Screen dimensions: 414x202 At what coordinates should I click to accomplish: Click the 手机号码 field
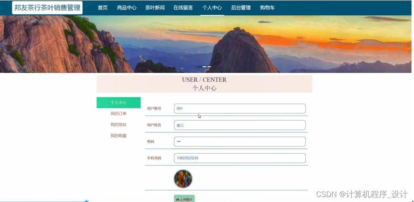(240, 158)
